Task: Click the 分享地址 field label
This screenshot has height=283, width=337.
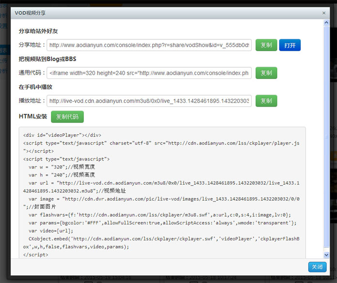Action: coord(32,45)
